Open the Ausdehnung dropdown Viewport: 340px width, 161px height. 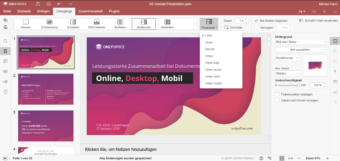tap(287, 58)
